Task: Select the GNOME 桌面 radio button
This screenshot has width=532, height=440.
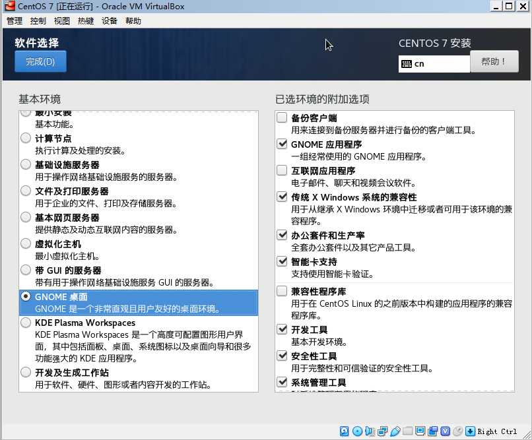Action: 26,296
